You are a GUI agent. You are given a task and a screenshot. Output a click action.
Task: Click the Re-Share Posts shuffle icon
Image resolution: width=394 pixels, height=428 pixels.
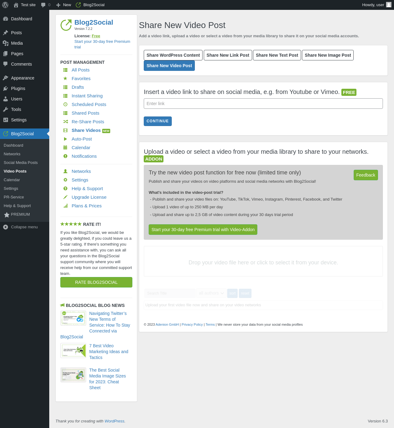pos(66,122)
